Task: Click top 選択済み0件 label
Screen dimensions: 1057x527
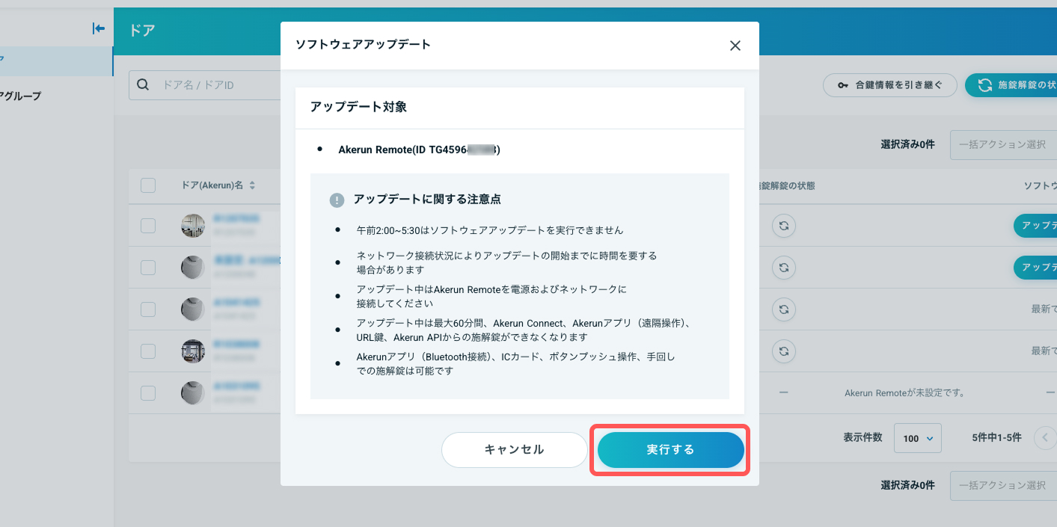Action: tap(907, 145)
